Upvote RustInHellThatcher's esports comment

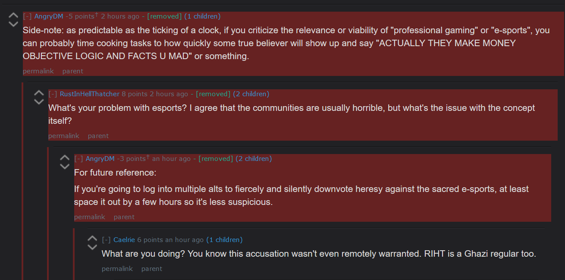39,93
